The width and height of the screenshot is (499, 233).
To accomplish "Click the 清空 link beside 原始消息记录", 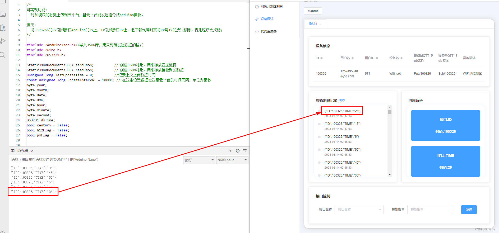I will pos(342,101).
